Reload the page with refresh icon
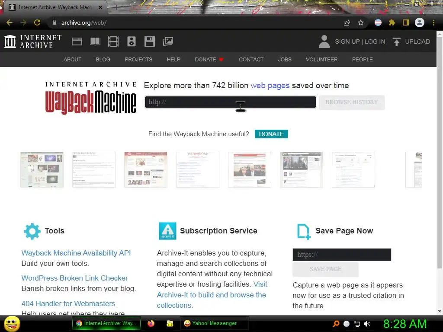 click(x=37, y=22)
